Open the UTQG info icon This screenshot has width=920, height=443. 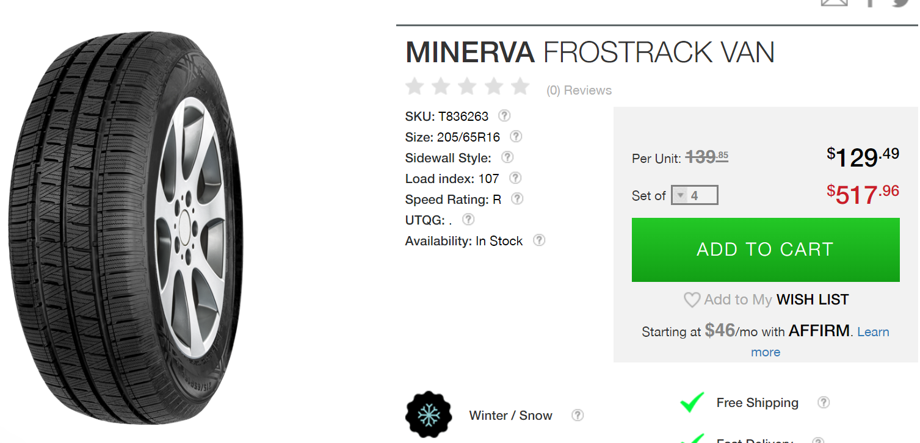coord(468,219)
